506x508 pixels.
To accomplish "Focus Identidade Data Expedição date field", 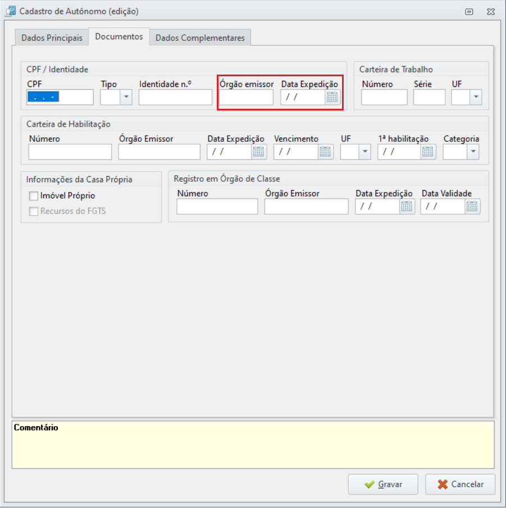I will point(303,97).
